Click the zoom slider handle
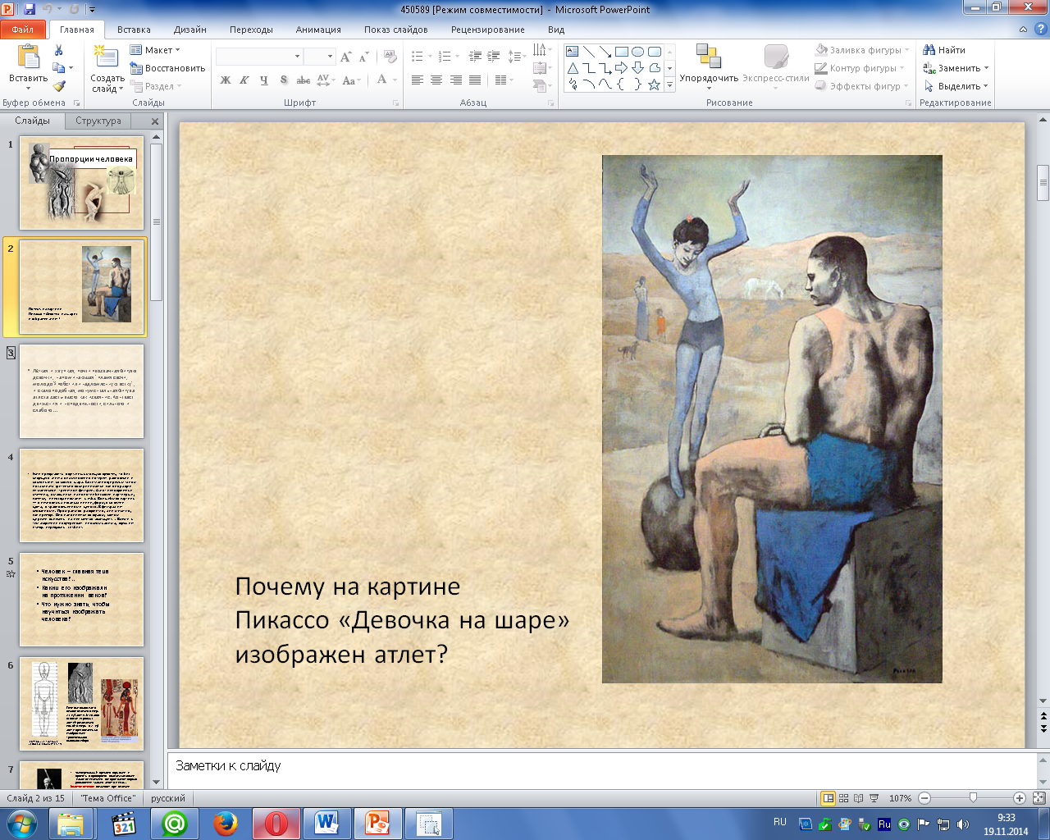1050x840 pixels. 973,798
